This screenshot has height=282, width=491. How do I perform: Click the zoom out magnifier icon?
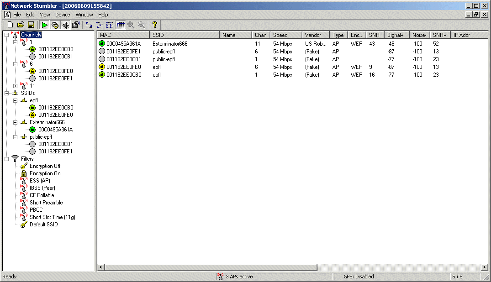[x=141, y=25]
